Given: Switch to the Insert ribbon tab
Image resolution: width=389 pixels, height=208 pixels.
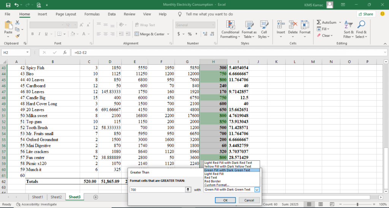Looking at the screenshot, I should click(x=42, y=14).
